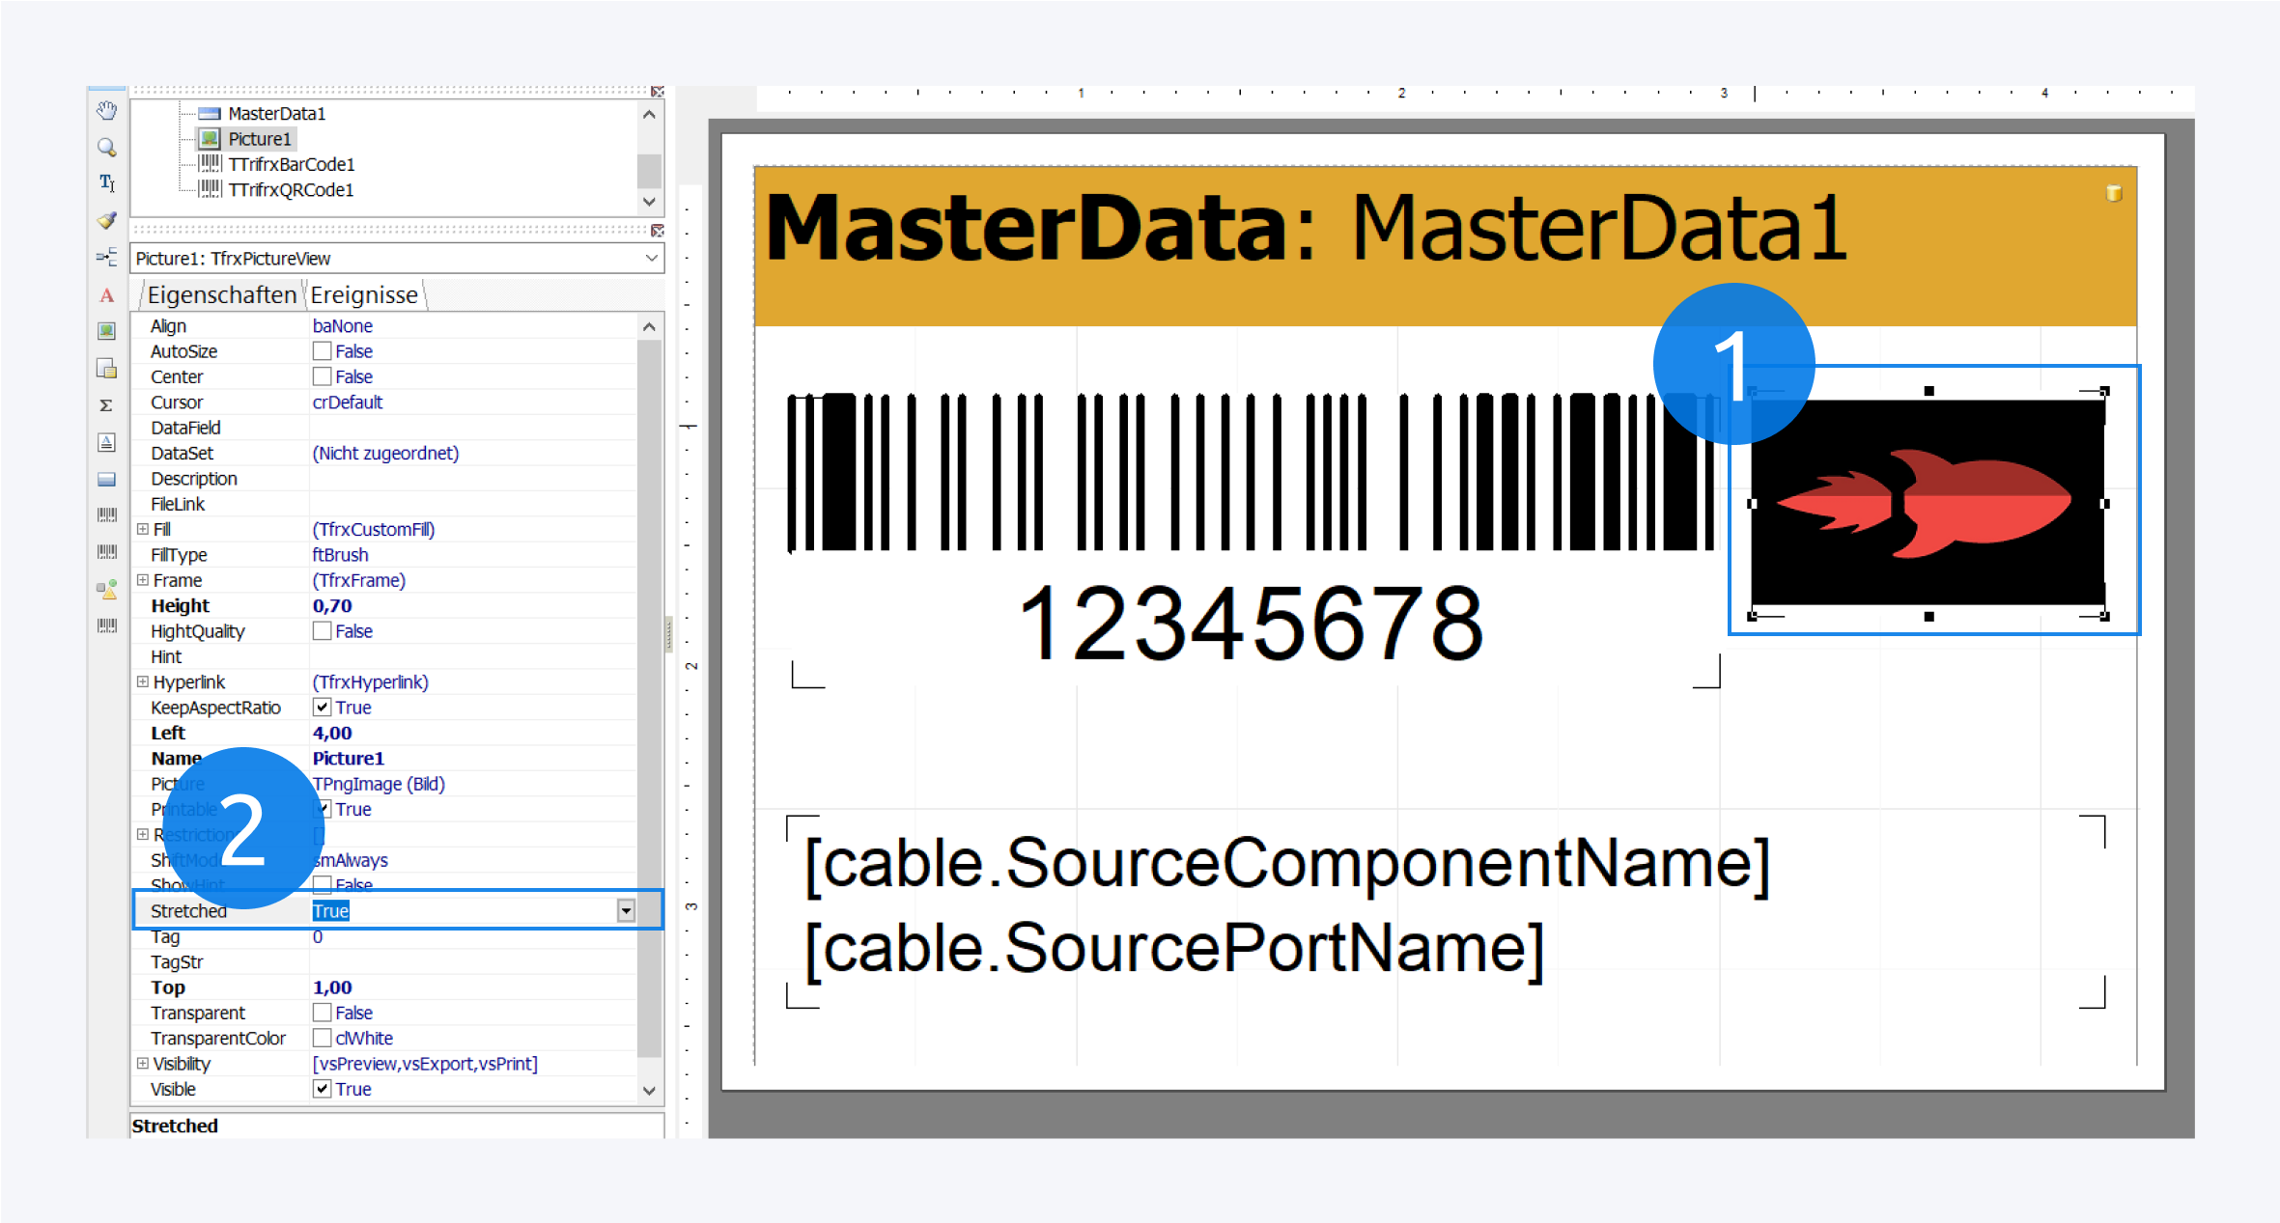The image size is (2280, 1223).
Task: Insert a system text Sigma object
Action: [107, 405]
